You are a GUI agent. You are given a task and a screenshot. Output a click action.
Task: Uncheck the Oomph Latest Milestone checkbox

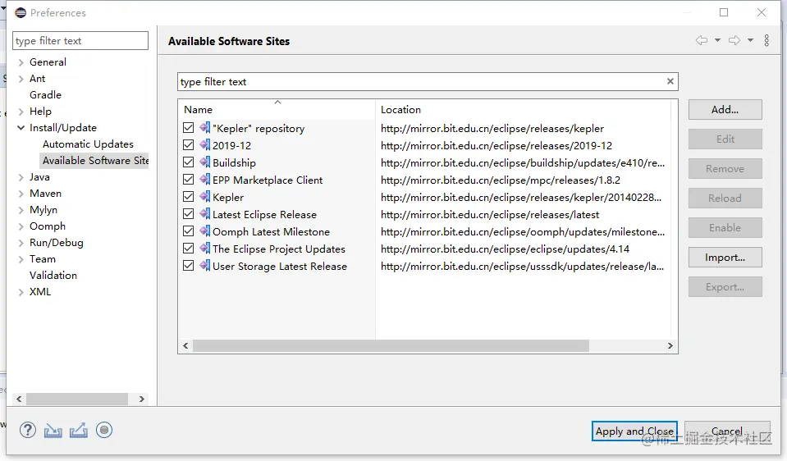(188, 230)
